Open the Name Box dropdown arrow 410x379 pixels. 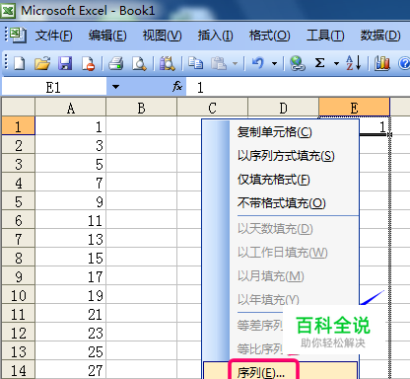(115, 87)
